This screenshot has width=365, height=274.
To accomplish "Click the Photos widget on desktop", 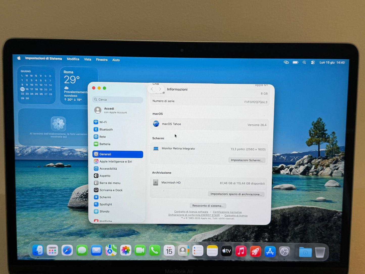I will pos(53,127).
